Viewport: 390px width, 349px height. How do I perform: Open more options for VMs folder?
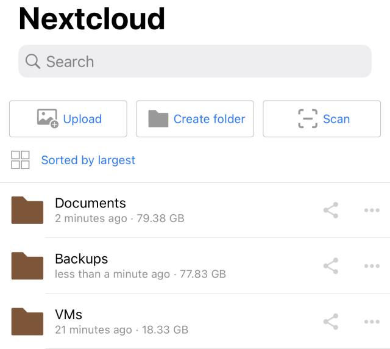371,322
